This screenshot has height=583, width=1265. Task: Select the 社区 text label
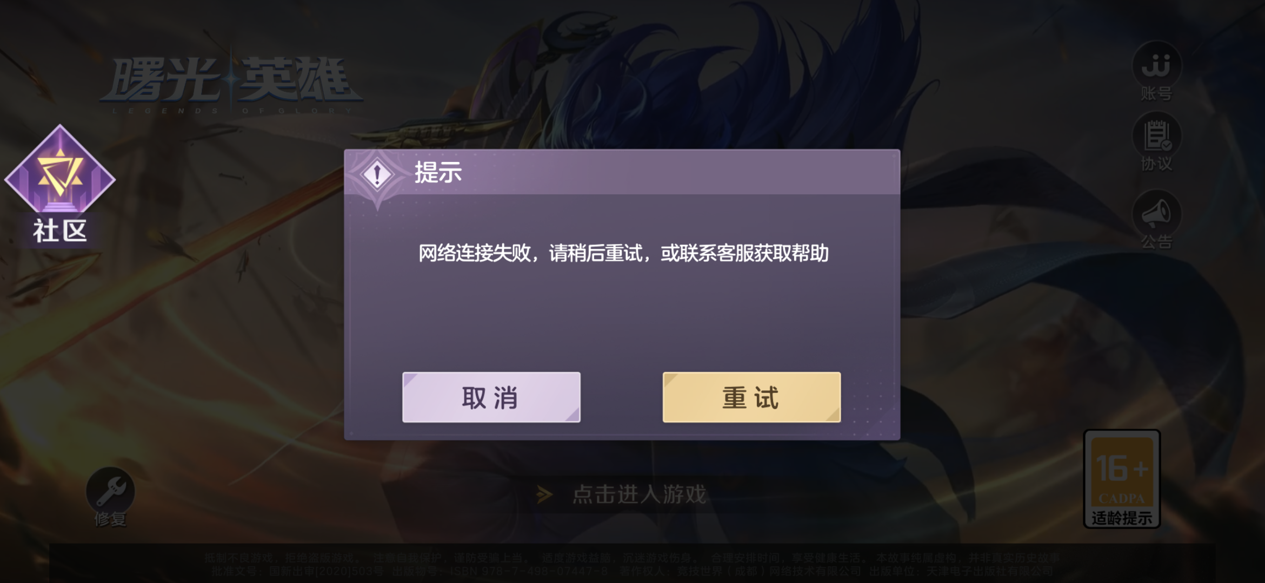point(59,231)
